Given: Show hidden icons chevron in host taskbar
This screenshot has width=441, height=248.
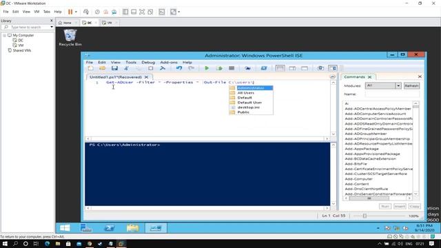Looking at the screenshot, I should (380, 244).
